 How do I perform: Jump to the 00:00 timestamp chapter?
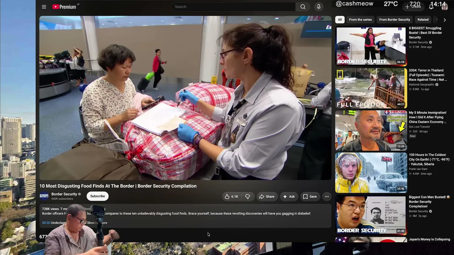coord(46,223)
